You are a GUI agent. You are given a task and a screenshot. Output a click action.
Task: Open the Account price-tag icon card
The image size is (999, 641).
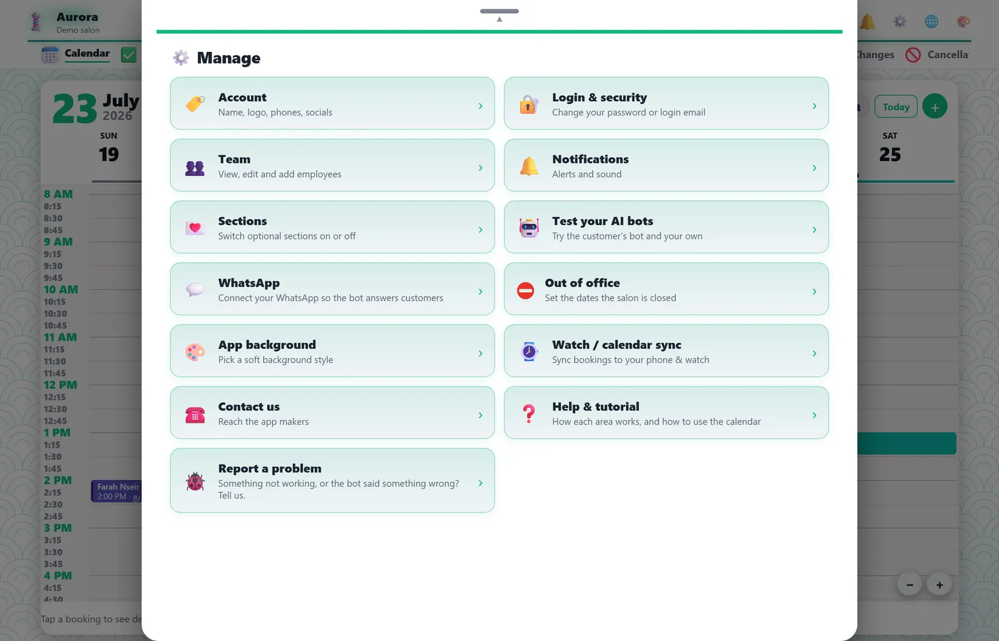click(x=195, y=104)
